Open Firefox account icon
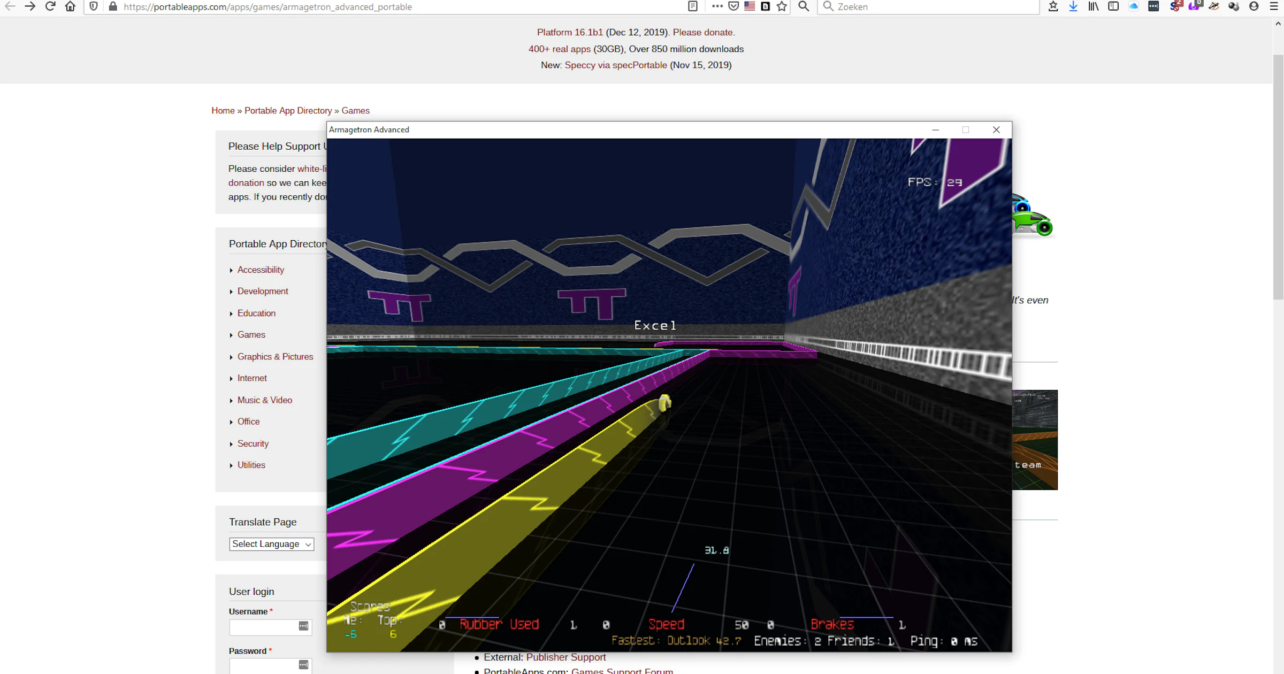1284x674 pixels. [x=1254, y=6]
